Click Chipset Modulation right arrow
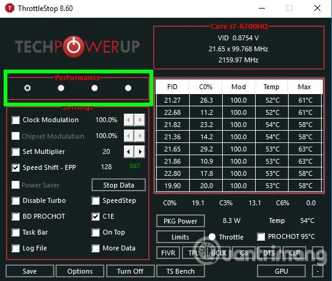This screenshot has height=281, width=332. pyautogui.click(x=140, y=136)
